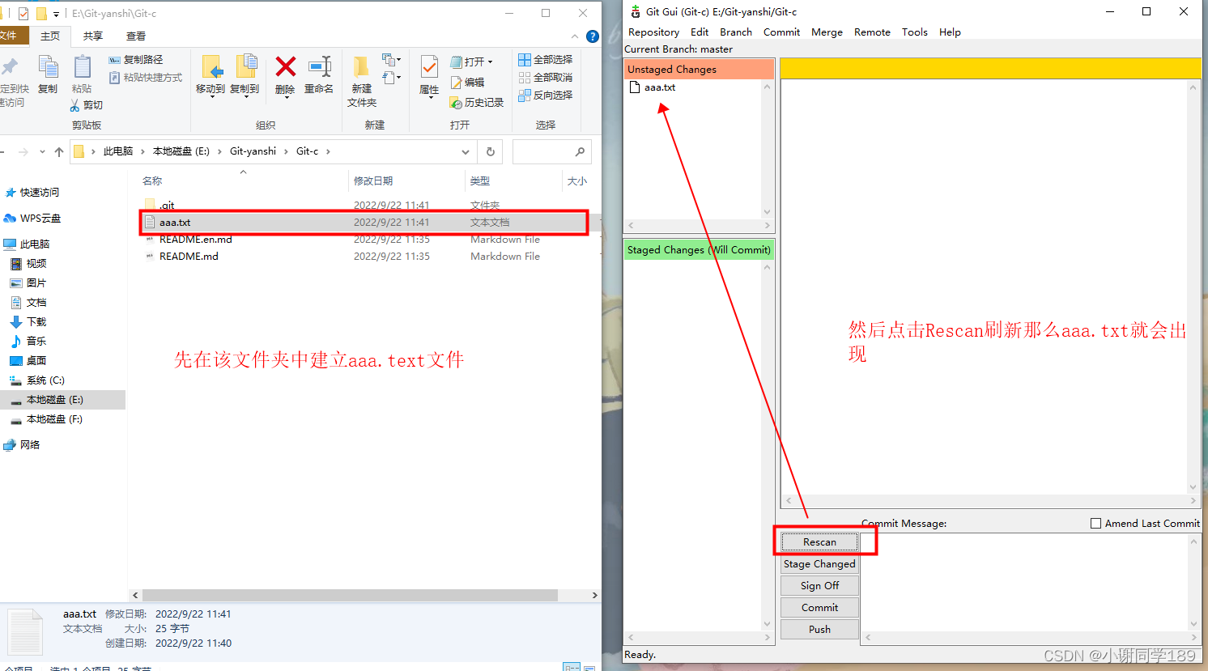Click the Properties icon in ribbon

[429, 67]
